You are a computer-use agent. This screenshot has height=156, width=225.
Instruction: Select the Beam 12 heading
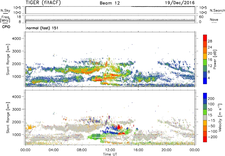tap(110, 3)
